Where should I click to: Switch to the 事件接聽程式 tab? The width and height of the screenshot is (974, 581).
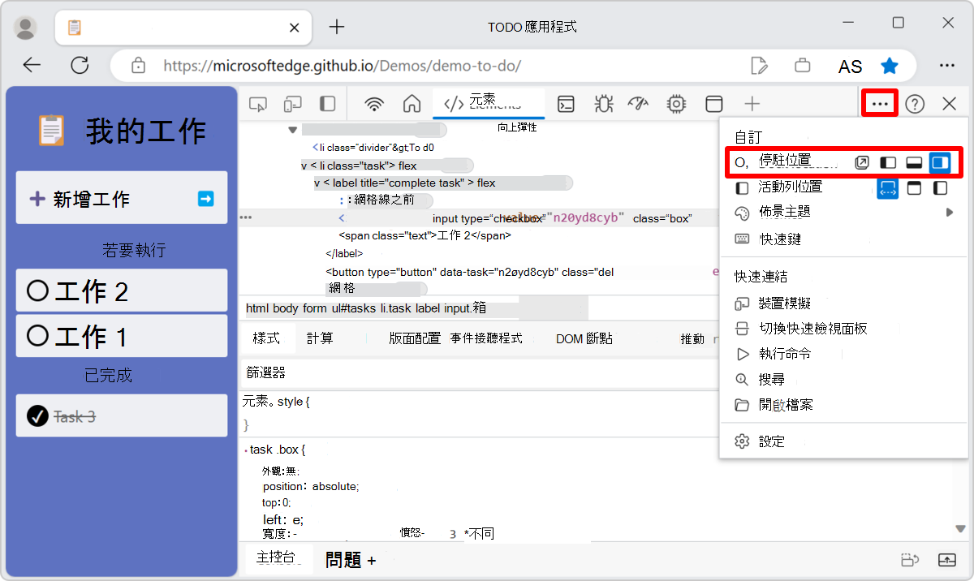point(486,338)
